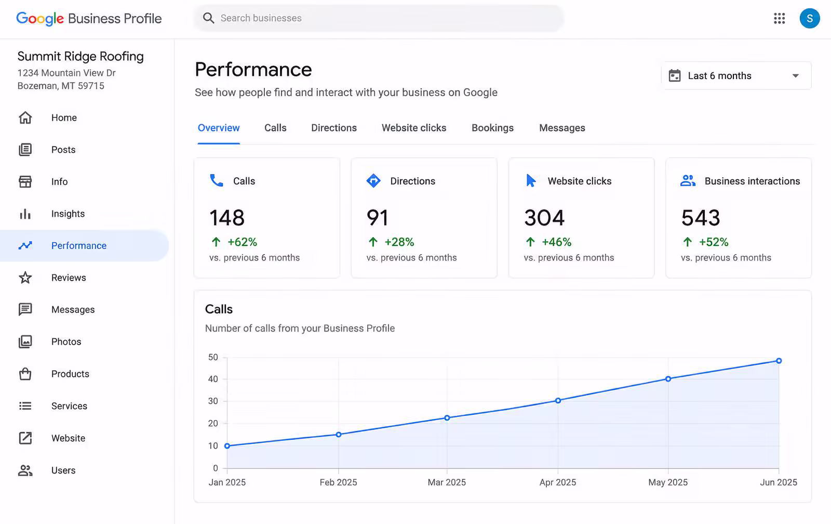Click the Jan 2025 data point on chart

(227, 446)
